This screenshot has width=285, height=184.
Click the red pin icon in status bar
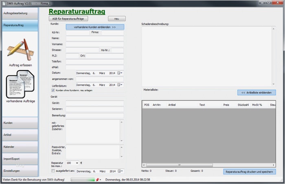click(97, 180)
